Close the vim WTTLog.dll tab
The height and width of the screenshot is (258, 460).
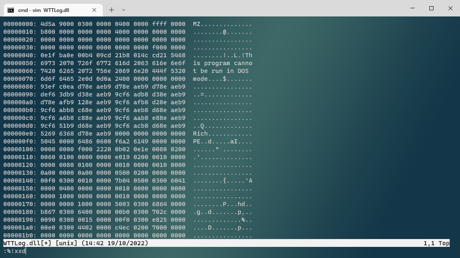pyautogui.click(x=94, y=10)
